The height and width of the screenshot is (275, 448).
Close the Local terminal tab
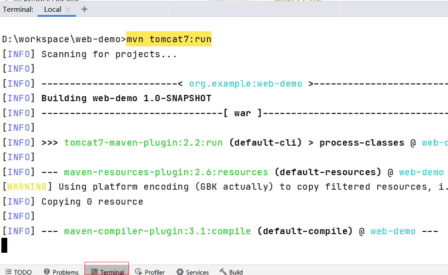(68, 10)
